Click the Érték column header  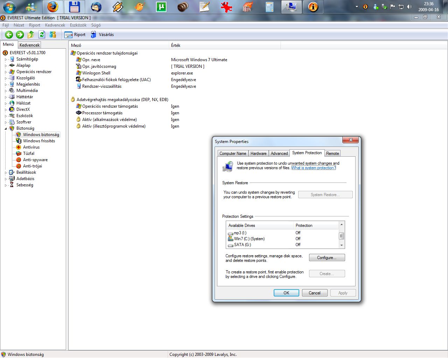(225, 45)
